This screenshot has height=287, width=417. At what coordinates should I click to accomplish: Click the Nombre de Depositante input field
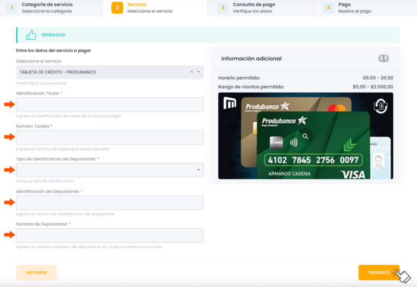[110, 235]
